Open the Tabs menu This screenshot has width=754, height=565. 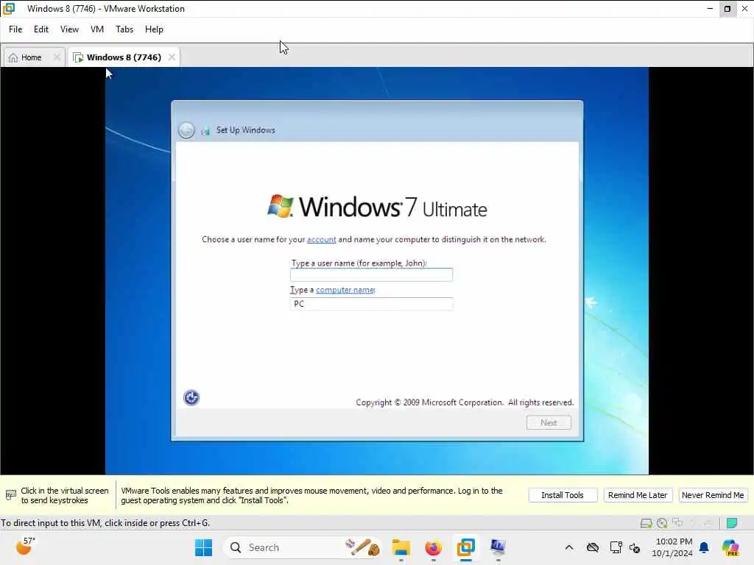[124, 29]
